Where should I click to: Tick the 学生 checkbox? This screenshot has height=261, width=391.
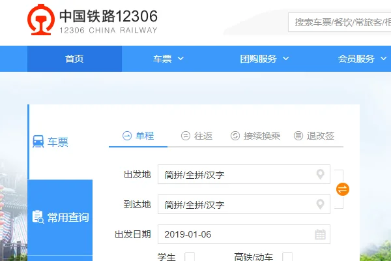(x=190, y=256)
